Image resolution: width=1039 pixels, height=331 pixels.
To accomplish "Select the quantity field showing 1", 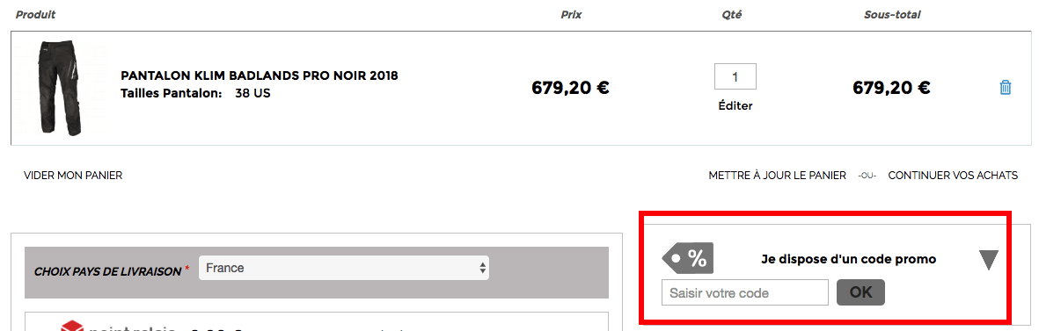I will tap(735, 76).
